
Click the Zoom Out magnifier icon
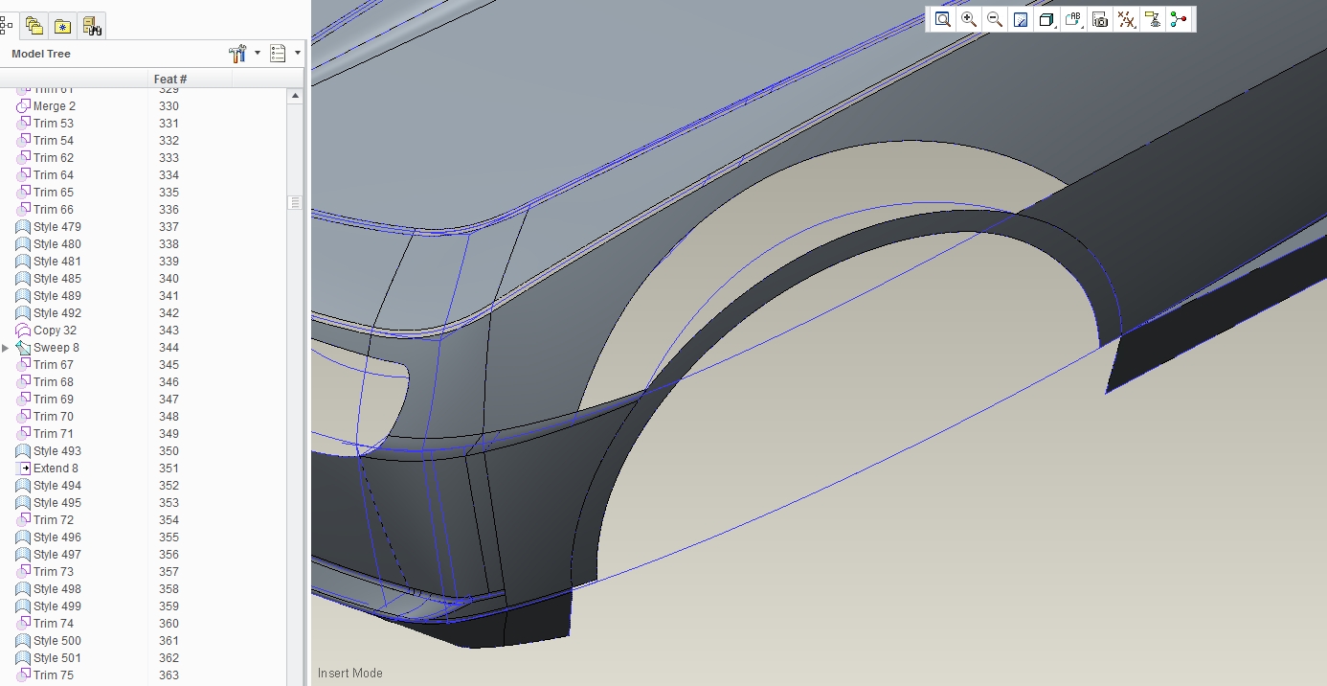pos(995,19)
